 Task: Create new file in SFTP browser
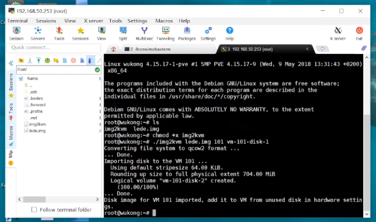pyautogui.click(x=65, y=61)
